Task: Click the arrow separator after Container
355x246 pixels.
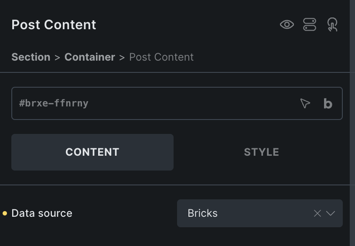Action: 122,58
